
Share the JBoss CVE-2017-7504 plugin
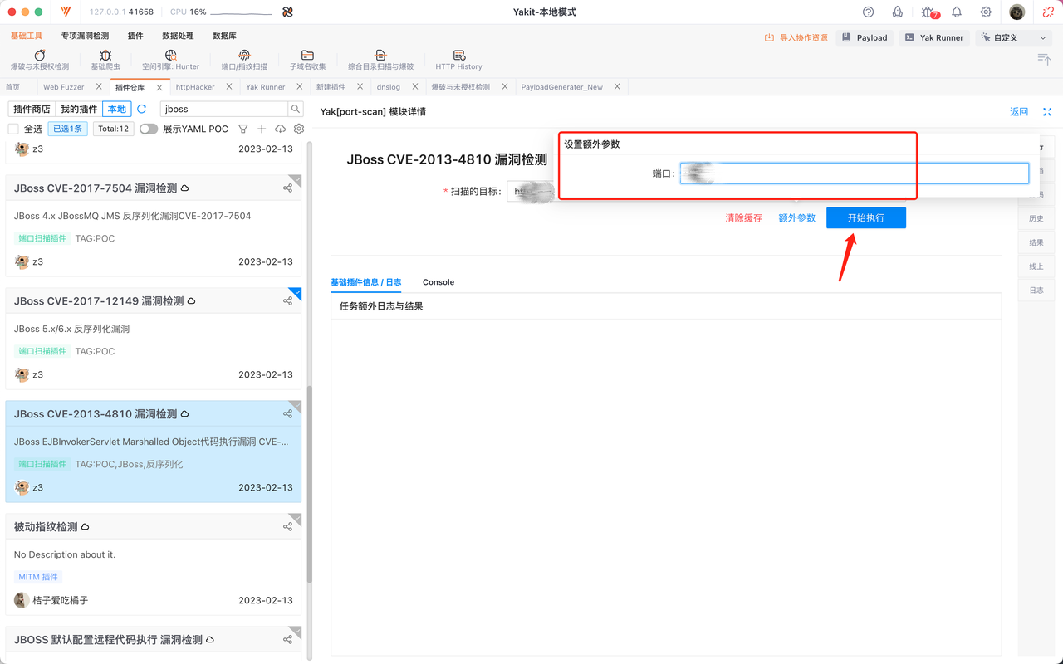[x=287, y=188]
